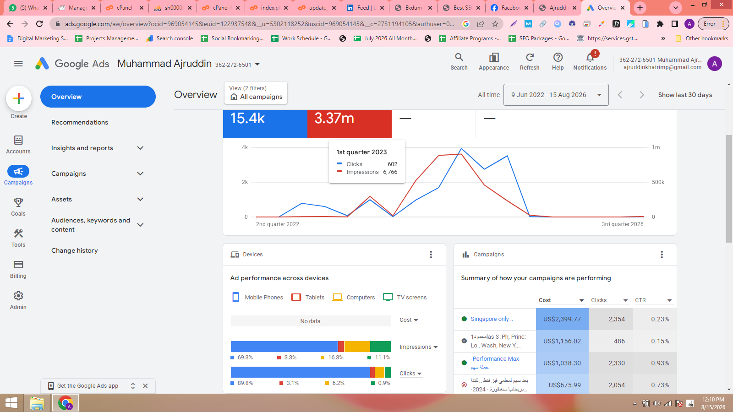Screen dimensions: 733x412
Task: Open the Singapore only campaign link
Action: (492, 319)
